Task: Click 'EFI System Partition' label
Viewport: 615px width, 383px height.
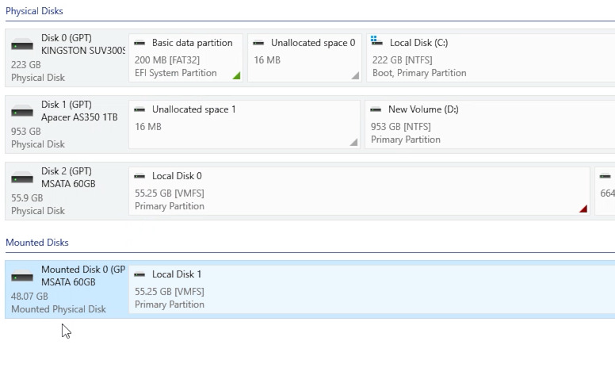Action: (176, 73)
